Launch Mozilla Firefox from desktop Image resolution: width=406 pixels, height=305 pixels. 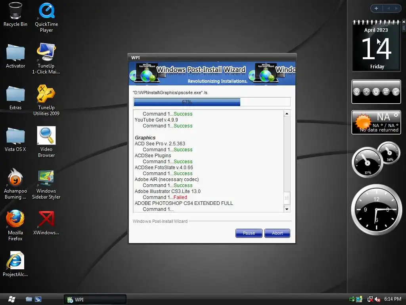pos(15,226)
